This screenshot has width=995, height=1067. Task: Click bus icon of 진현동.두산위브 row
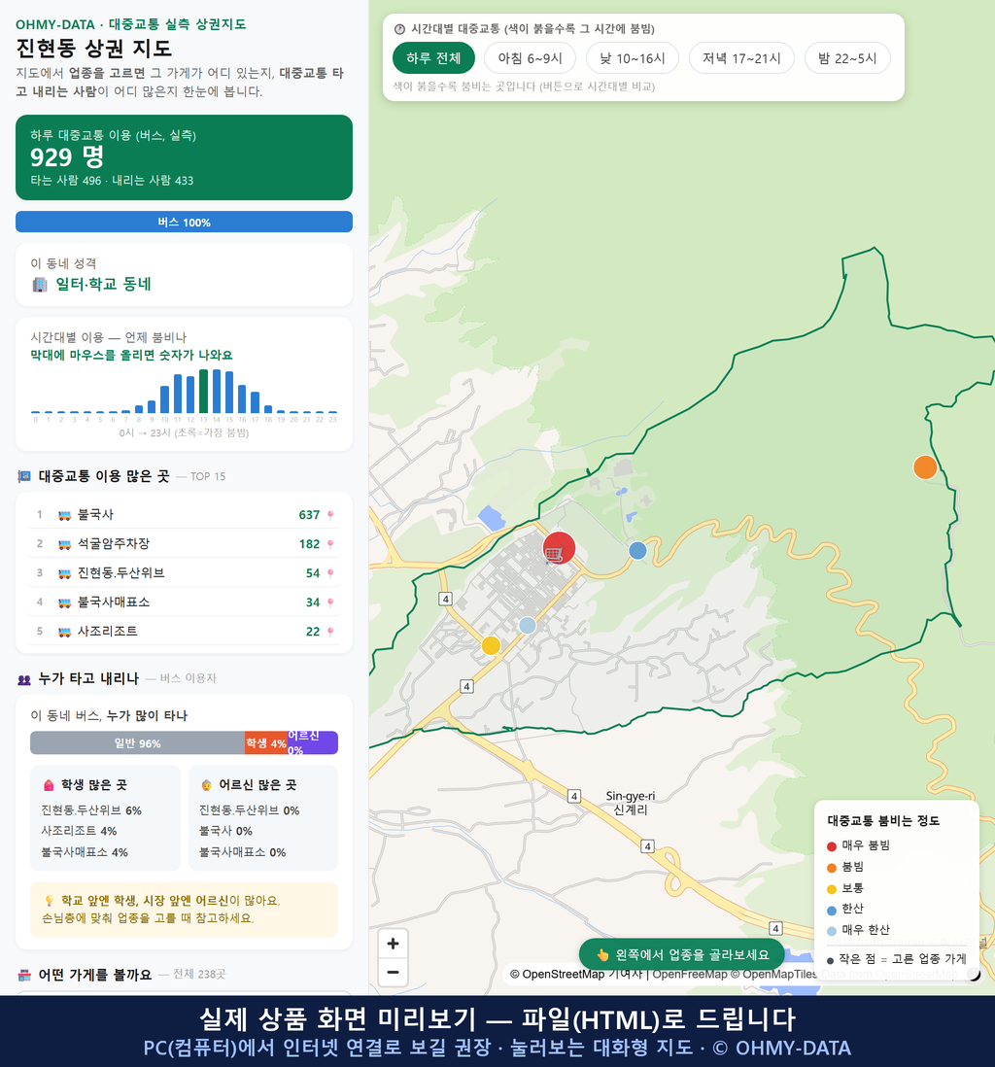(65, 573)
